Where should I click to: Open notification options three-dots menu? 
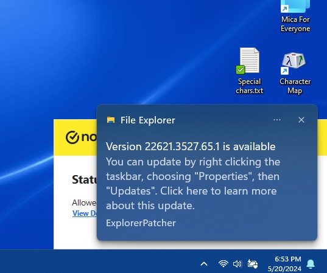click(x=276, y=120)
